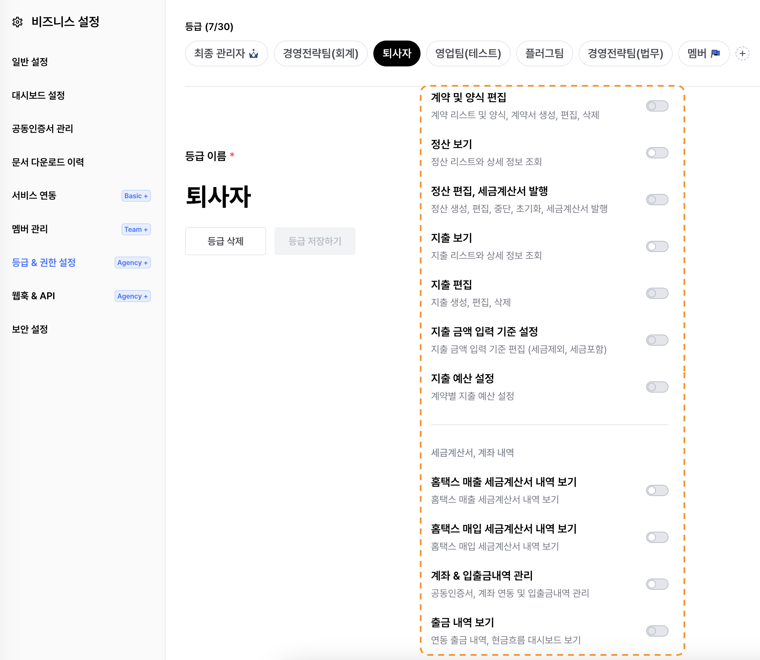760x660 pixels.
Task: Click the crown icon on 최종 관리자
Action: [254, 54]
